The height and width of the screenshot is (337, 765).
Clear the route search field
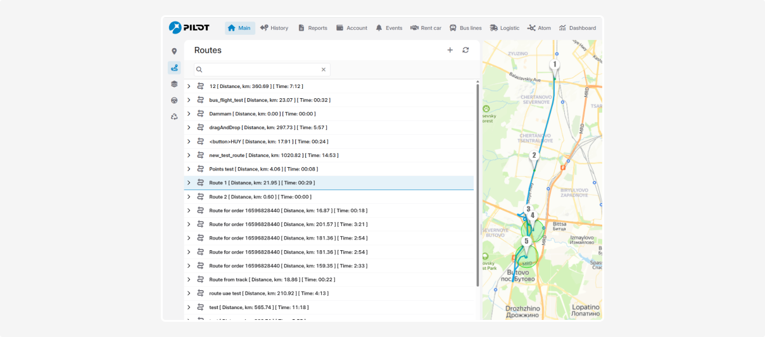pyautogui.click(x=323, y=70)
